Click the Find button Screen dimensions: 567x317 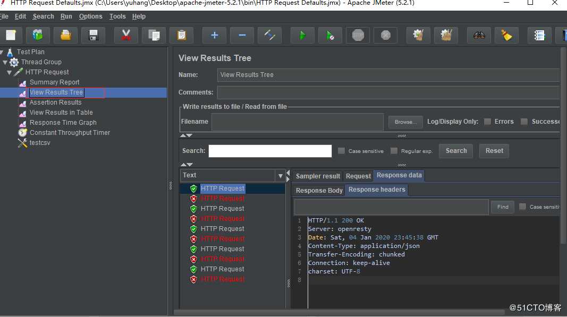(x=503, y=207)
